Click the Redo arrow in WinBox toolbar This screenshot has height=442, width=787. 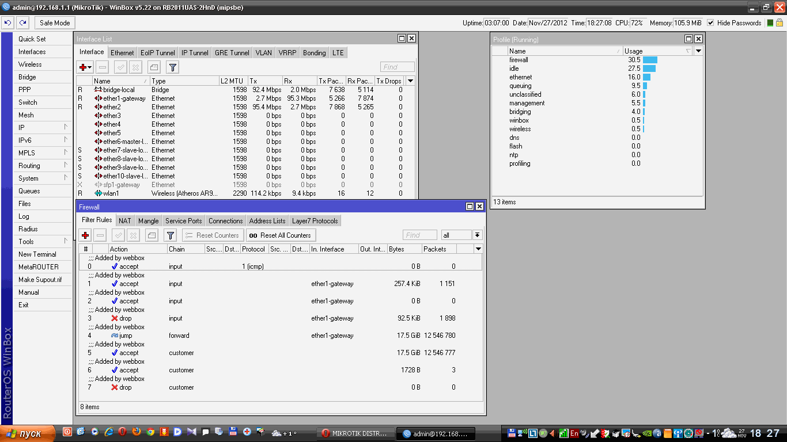click(x=22, y=22)
